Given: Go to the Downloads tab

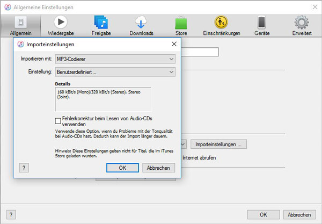Looking at the screenshot, I should coord(141,26).
